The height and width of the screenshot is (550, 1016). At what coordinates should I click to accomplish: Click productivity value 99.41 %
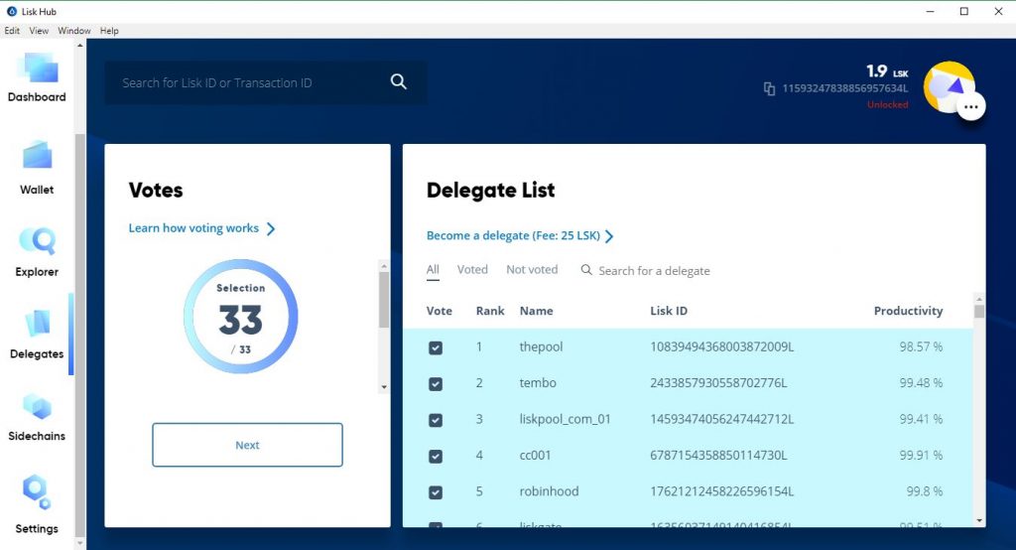coord(921,419)
